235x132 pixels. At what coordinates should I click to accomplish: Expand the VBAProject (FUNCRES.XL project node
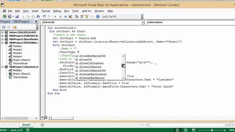3,36
